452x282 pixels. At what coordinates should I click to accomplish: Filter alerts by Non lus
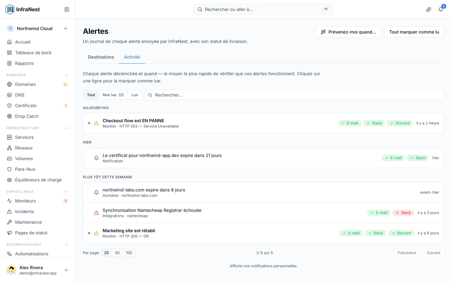pyautogui.click(x=113, y=95)
